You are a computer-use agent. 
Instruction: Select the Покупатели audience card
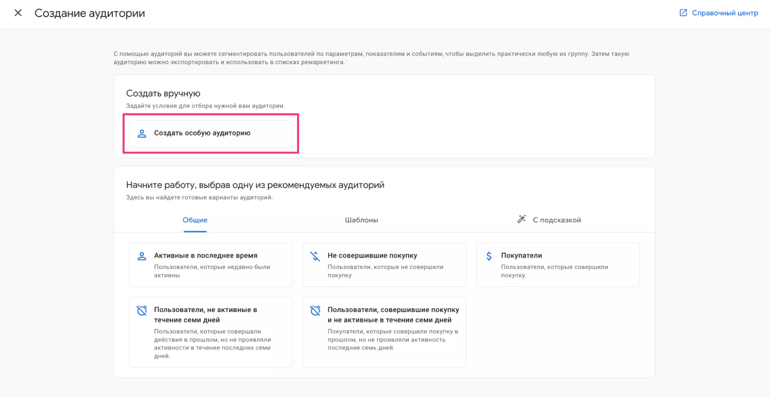[557, 265]
